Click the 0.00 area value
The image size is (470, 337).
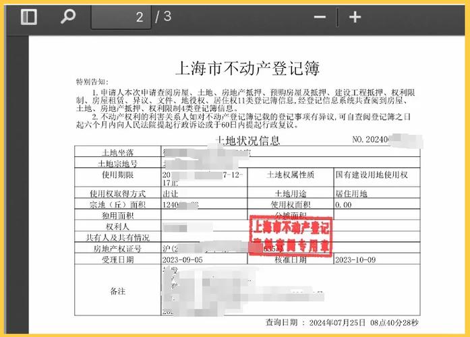coord(343,205)
